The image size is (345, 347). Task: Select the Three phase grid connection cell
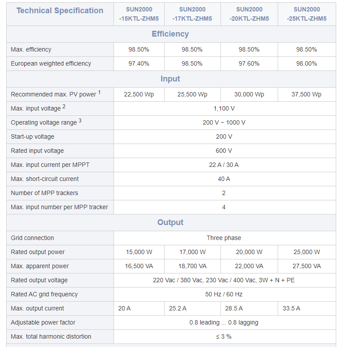[224, 238]
